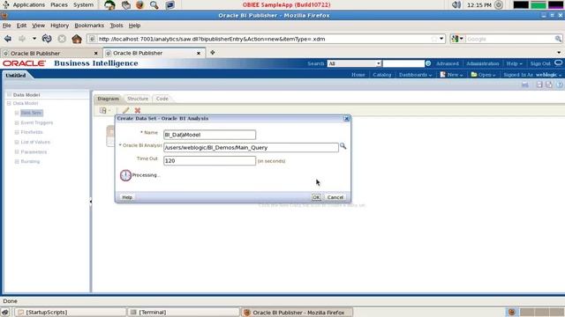The image size is (565, 317).
Task: Open the Tools menu
Action: 117,26
